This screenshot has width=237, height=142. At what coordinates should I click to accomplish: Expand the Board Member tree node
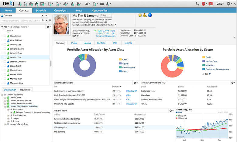[x=8, y=116]
